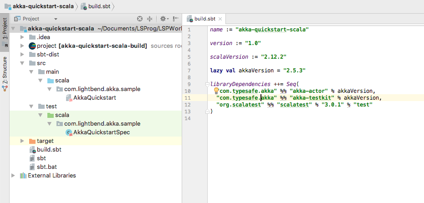Click the blue main scala source folder icon

pyautogui.click(x=51, y=81)
